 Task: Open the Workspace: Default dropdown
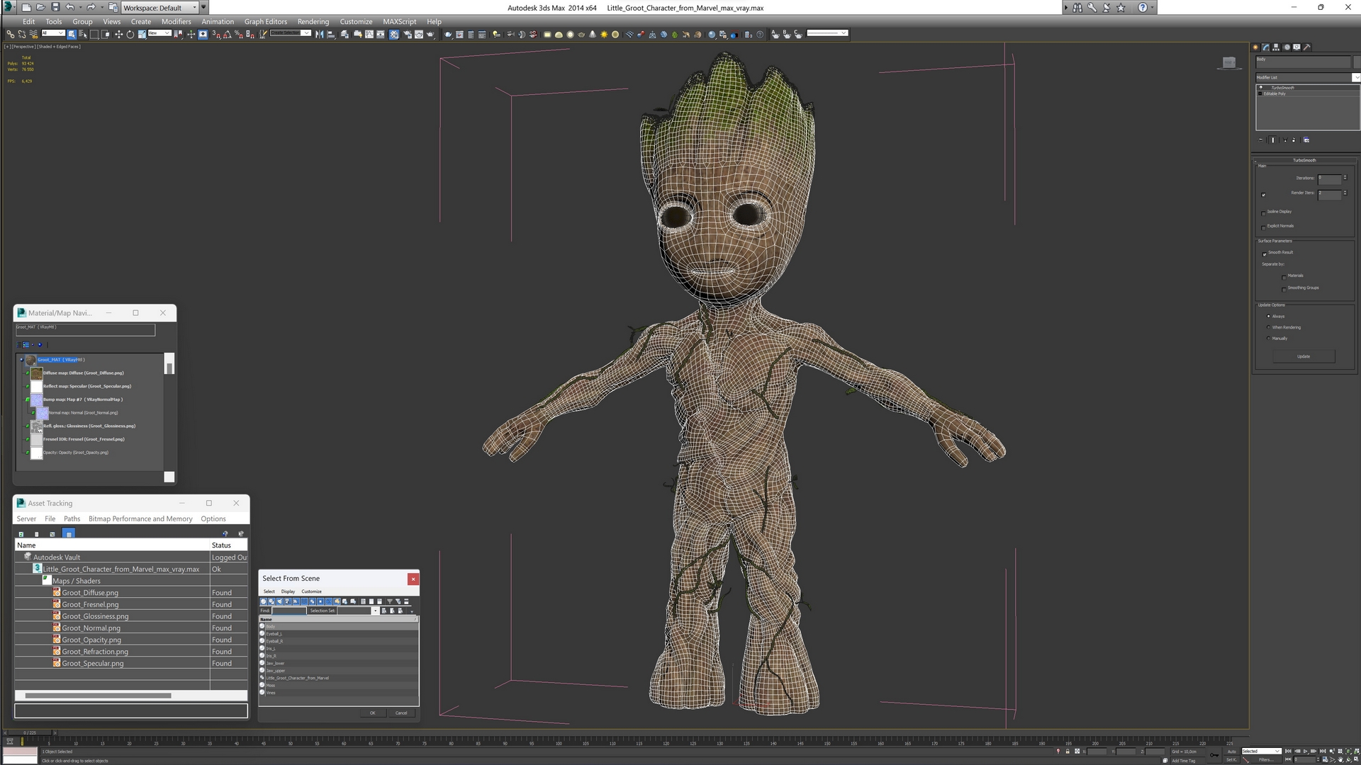coord(159,8)
